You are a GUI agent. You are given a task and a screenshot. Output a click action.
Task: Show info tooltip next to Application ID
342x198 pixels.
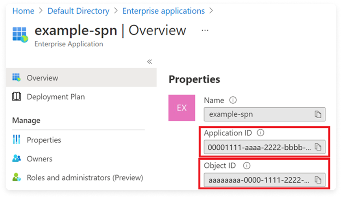pyautogui.click(x=261, y=133)
